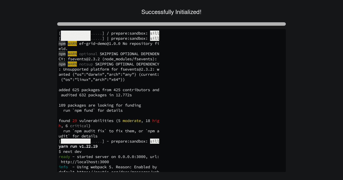
Task: Click the yellow WARN badge beside ef-grid-demo@1.0.0
Action: (72, 43)
